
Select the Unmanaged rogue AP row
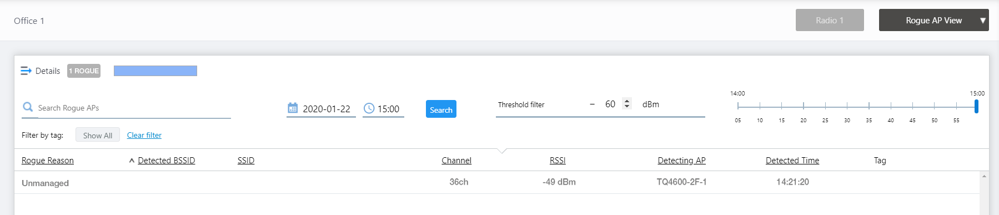click(497, 182)
